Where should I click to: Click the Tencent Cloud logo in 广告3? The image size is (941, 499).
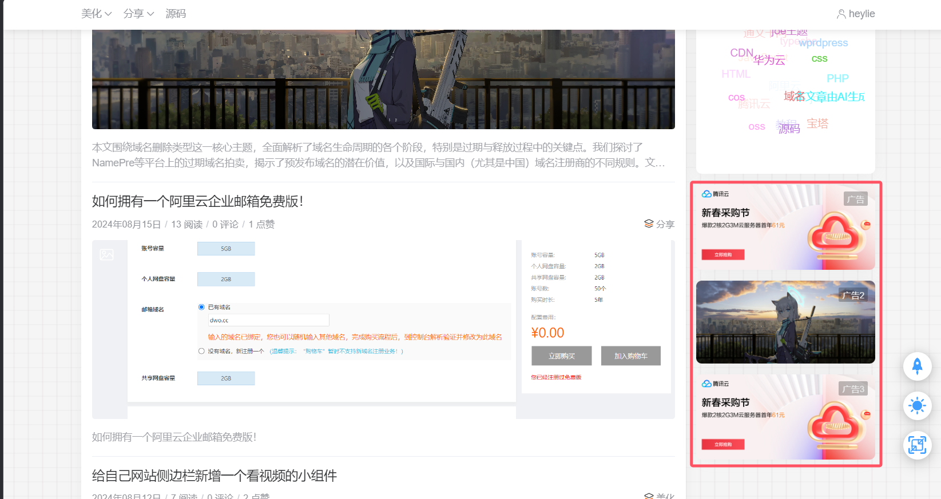click(715, 384)
